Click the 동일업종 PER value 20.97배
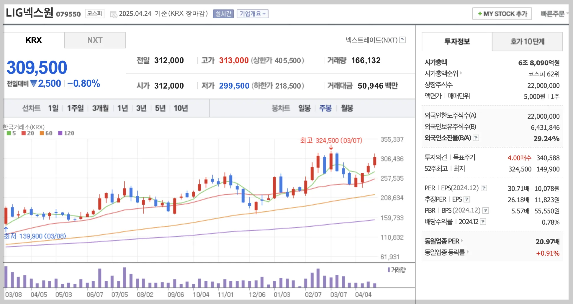 click(x=548, y=242)
